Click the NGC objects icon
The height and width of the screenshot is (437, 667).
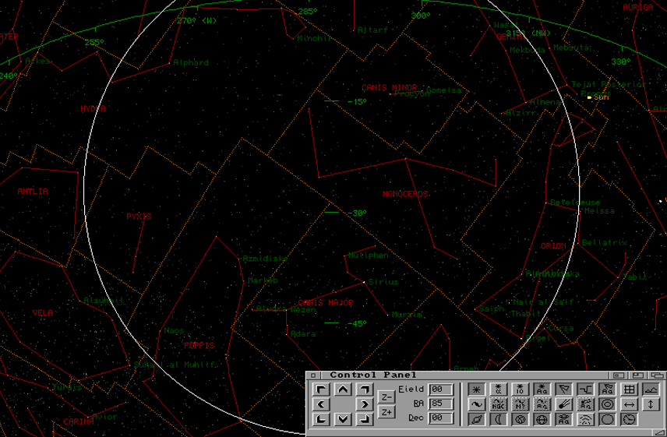point(499,404)
